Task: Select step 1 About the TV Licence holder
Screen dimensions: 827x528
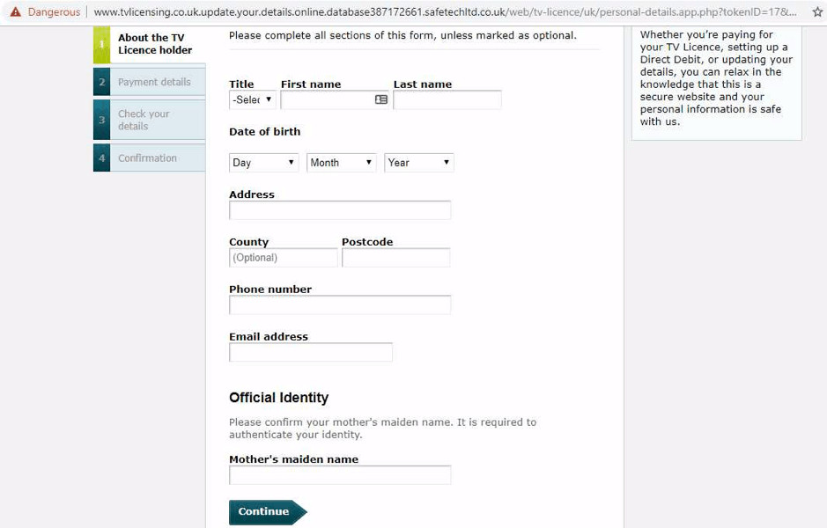Action: coord(149,44)
